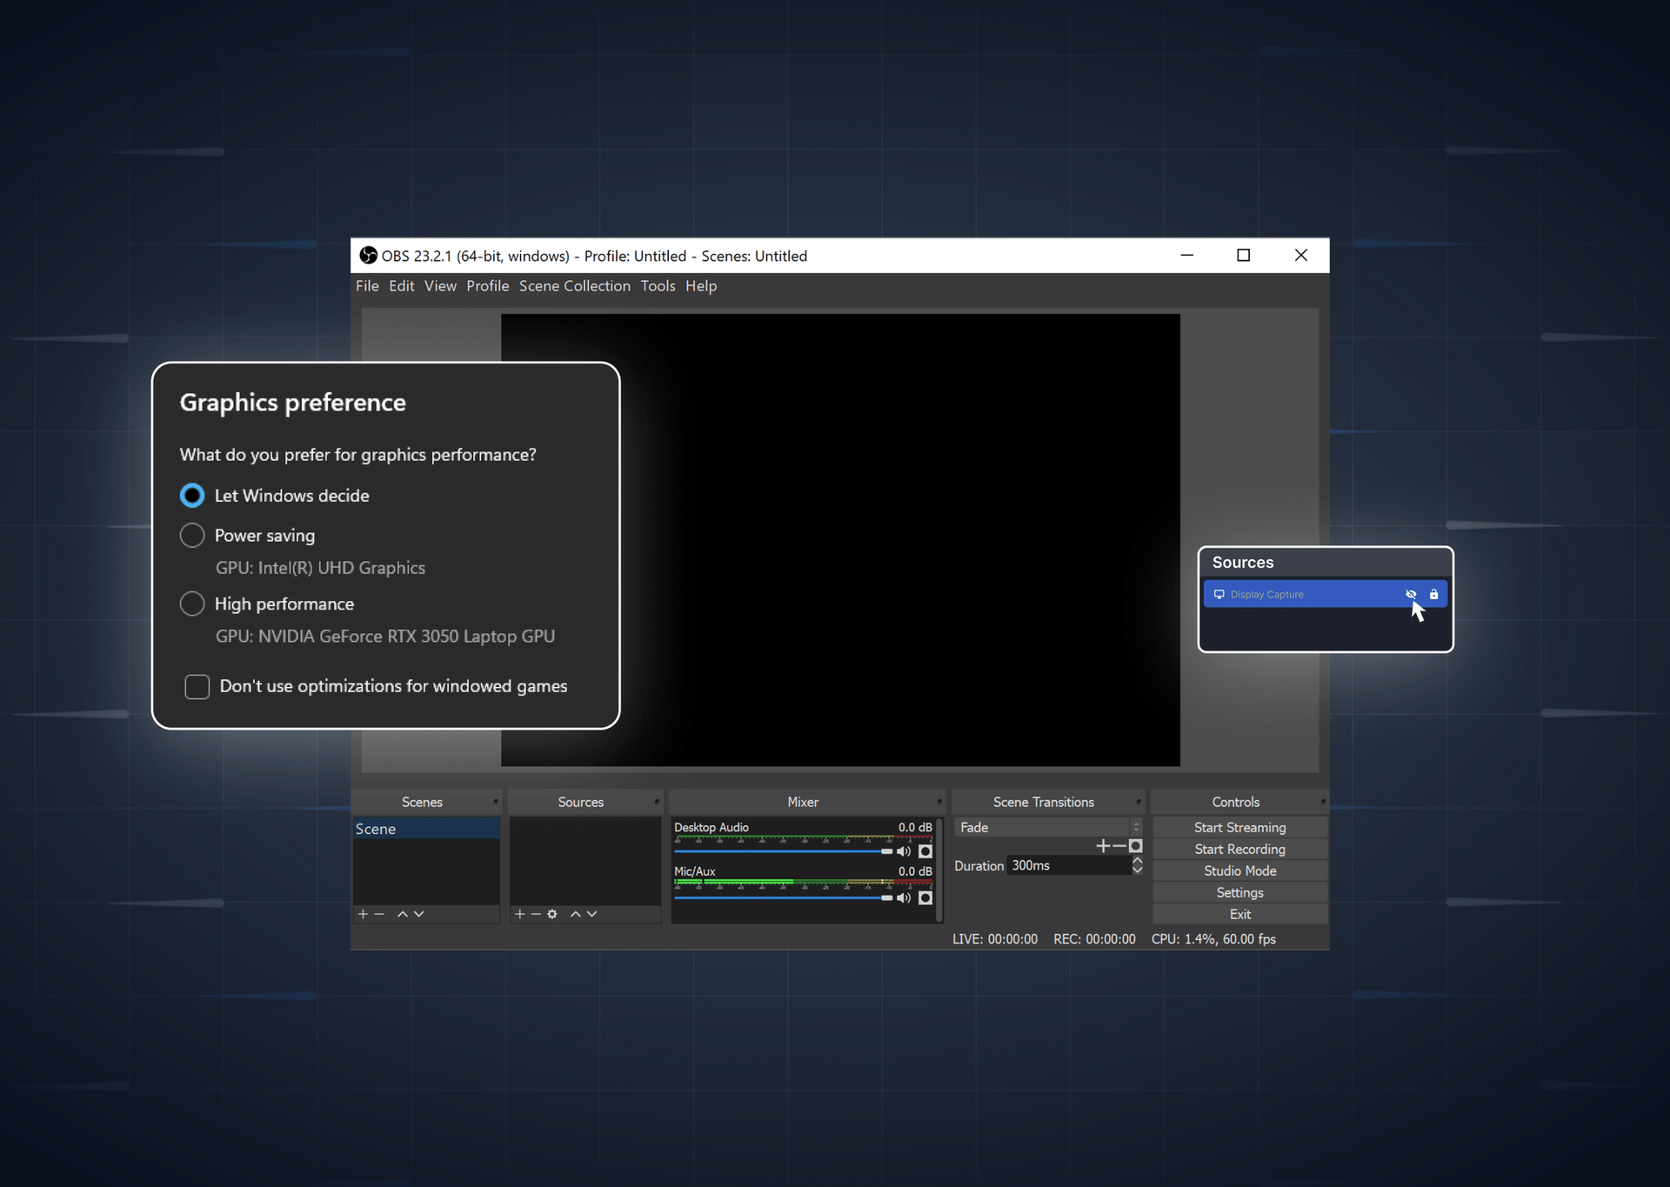This screenshot has height=1187, width=1670.
Task: Open the Tools menu
Action: [658, 285]
